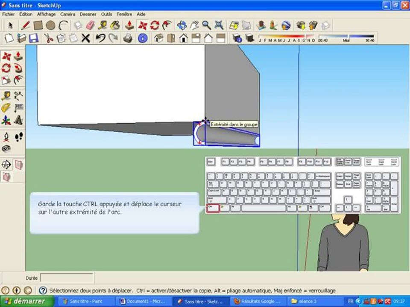The width and height of the screenshot is (410, 307).
Task: Select the arrow Selection tool
Action: tap(10, 26)
